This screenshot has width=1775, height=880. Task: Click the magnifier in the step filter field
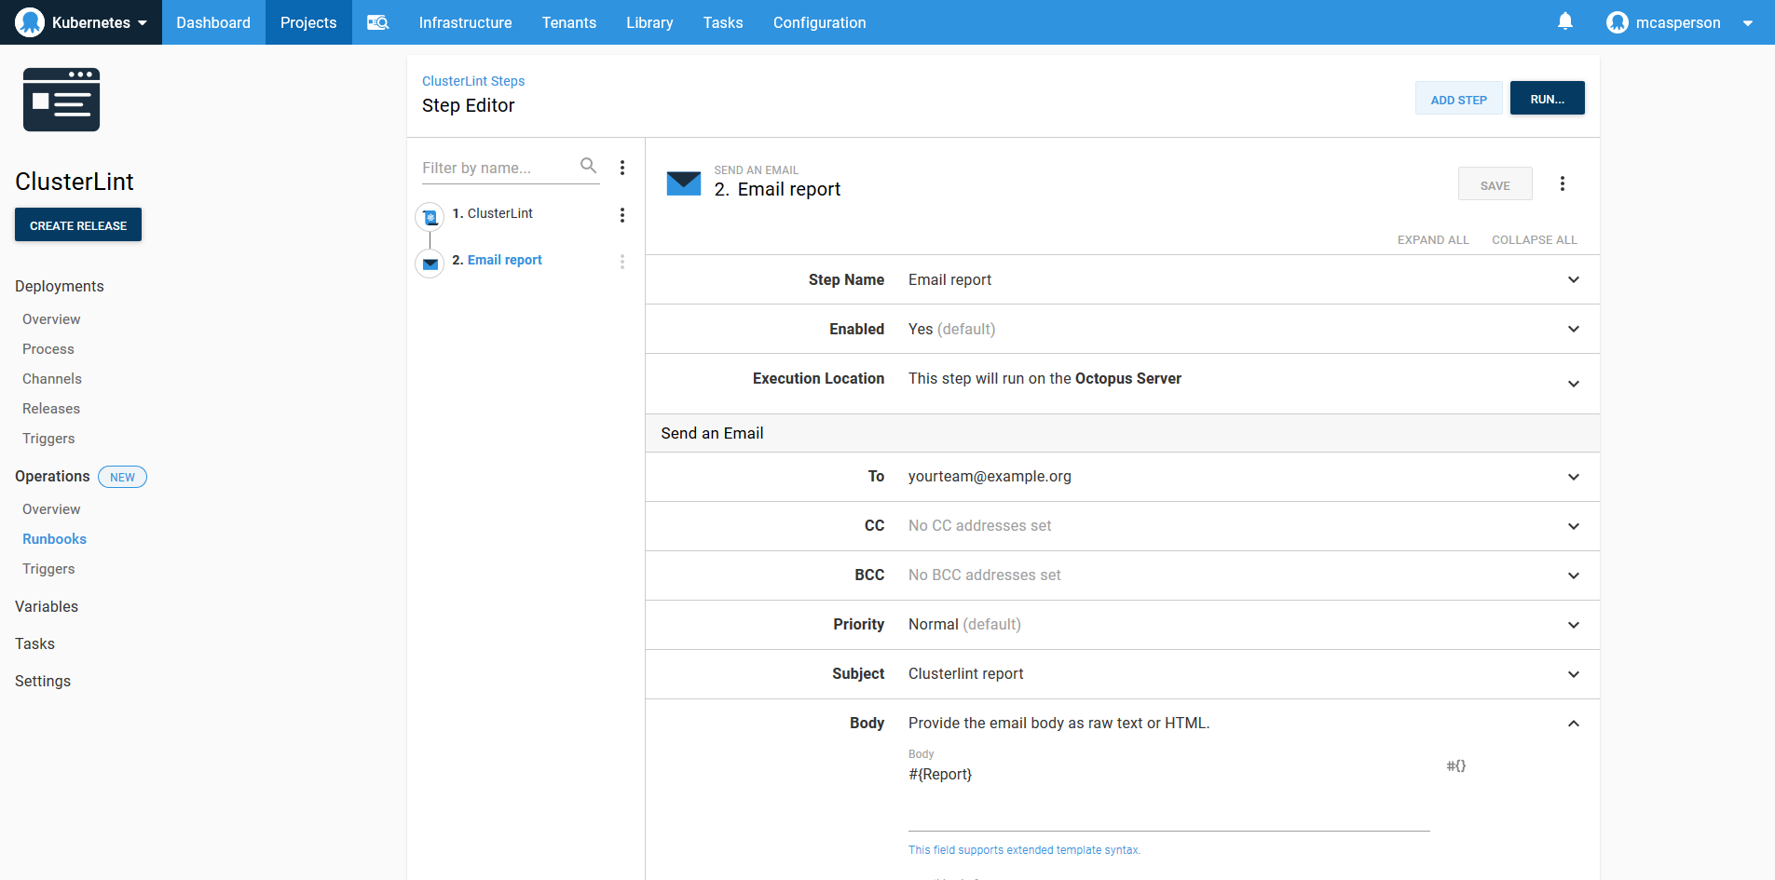589,166
